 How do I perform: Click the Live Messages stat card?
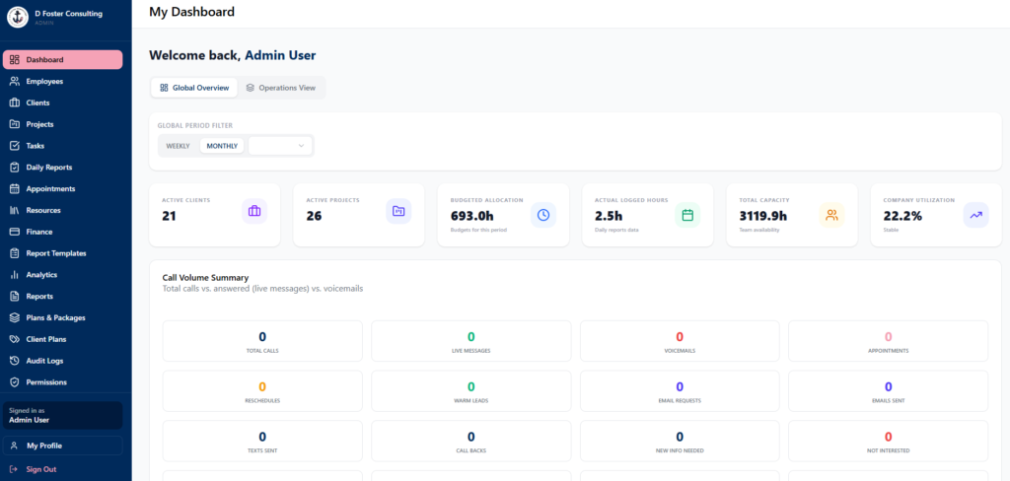470,341
